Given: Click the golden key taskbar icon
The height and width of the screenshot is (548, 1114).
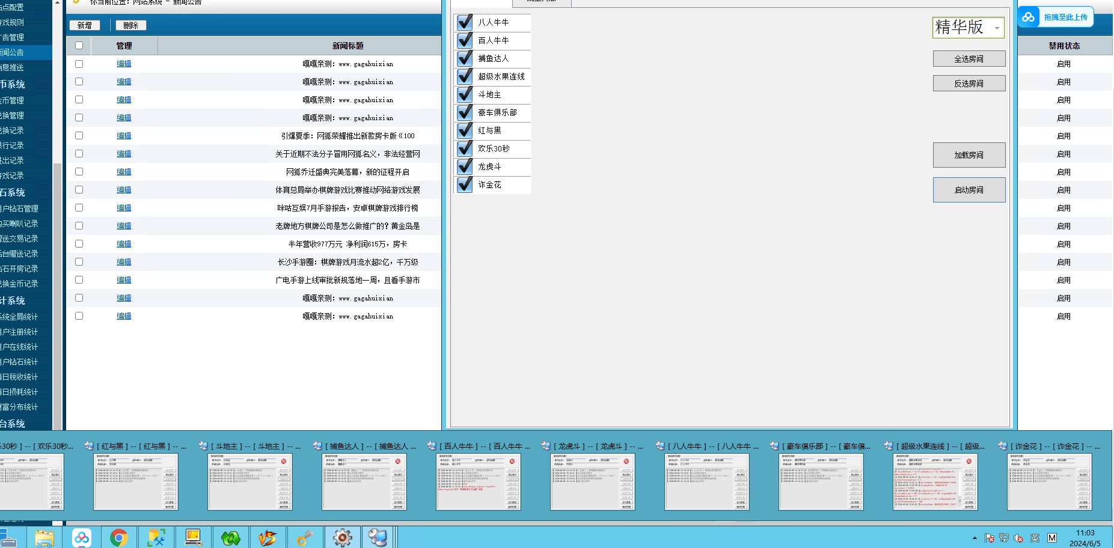Looking at the screenshot, I should 305,538.
